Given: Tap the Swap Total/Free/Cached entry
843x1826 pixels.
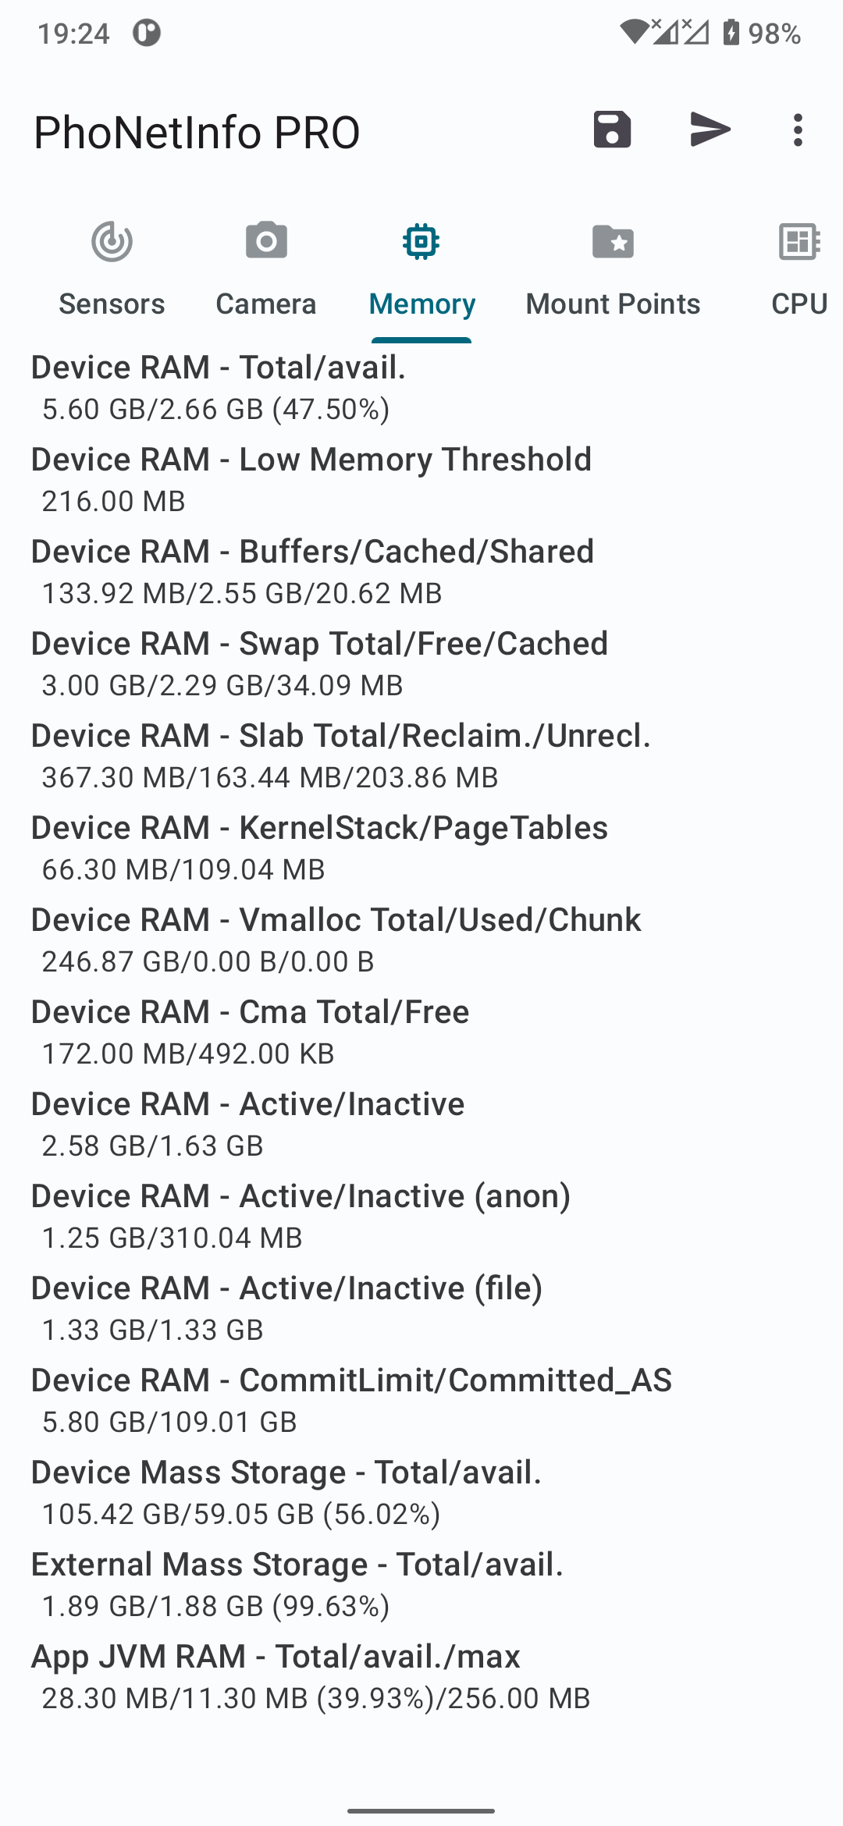Looking at the screenshot, I should pos(421,664).
